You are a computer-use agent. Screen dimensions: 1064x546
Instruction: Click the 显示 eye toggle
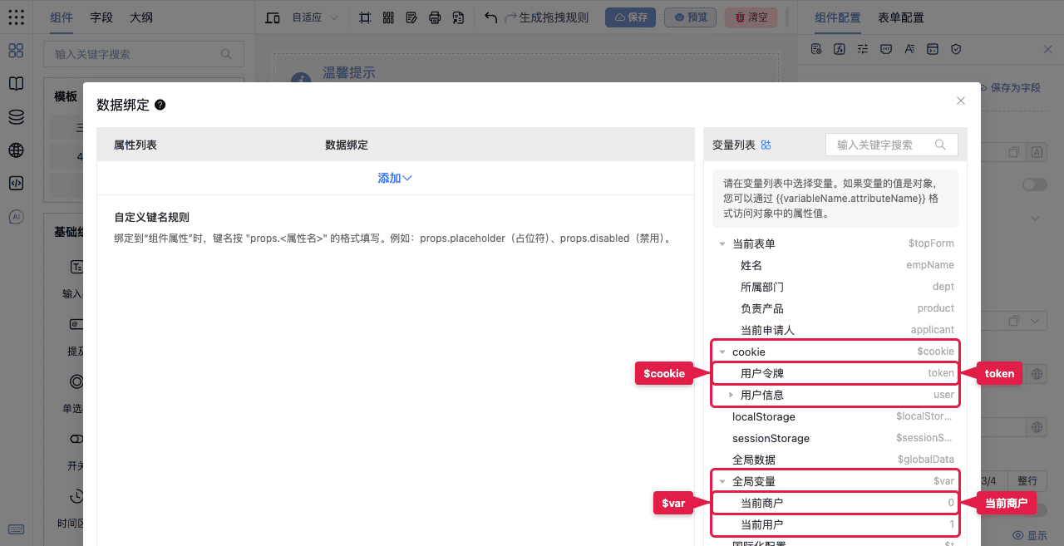click(1030, 535)
